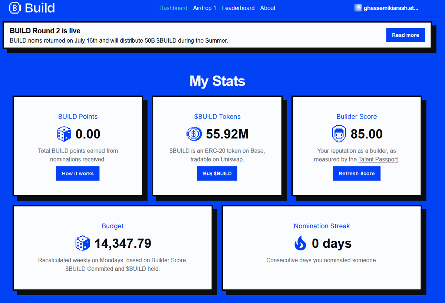The image size is (445, 303).
Task: Click the coin icon beside 55.92M
Action: pos(194,134)
